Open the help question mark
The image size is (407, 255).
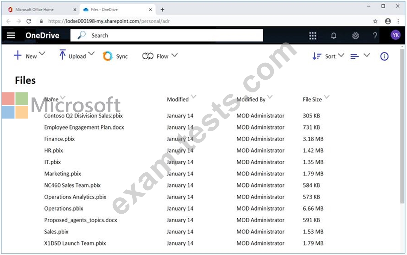tap(375, 36)
